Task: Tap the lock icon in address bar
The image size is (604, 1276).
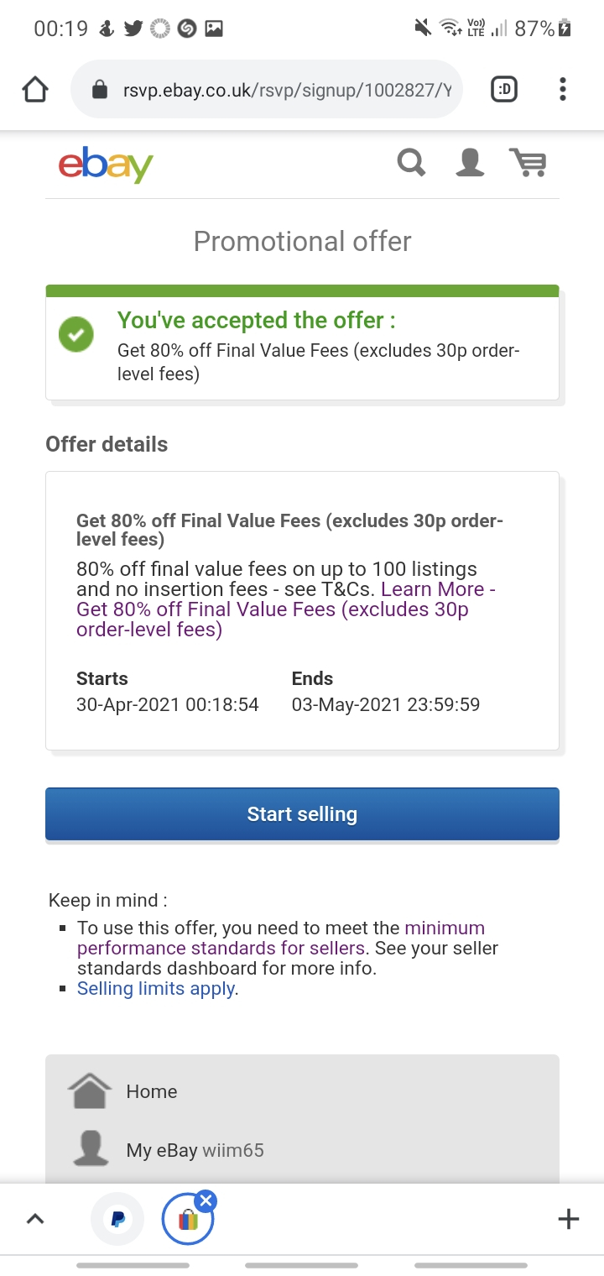Action: (x=99, y=89)
